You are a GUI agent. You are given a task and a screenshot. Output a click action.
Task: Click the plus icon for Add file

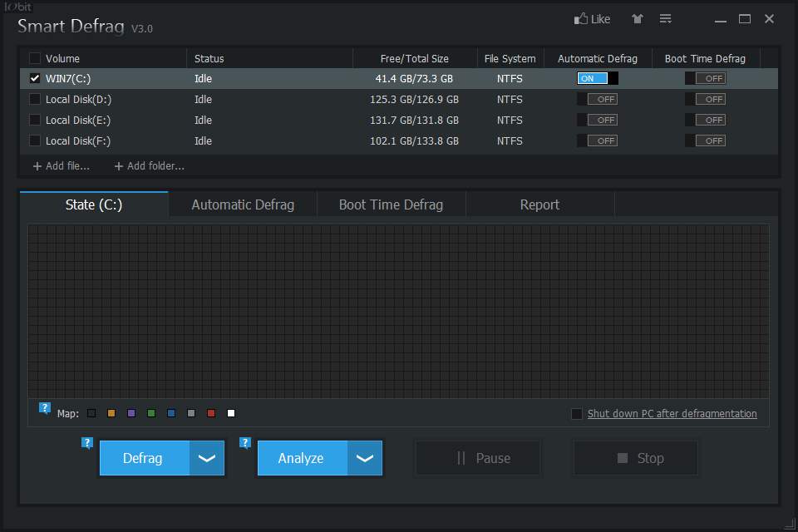[37, 166]
